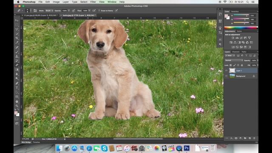Select the Move tool
This screenshot has width=272, height=153.
[17, 20]
